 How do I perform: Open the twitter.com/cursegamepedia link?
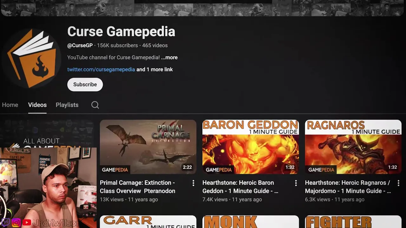pyautogui.click(x=101, y=69)
